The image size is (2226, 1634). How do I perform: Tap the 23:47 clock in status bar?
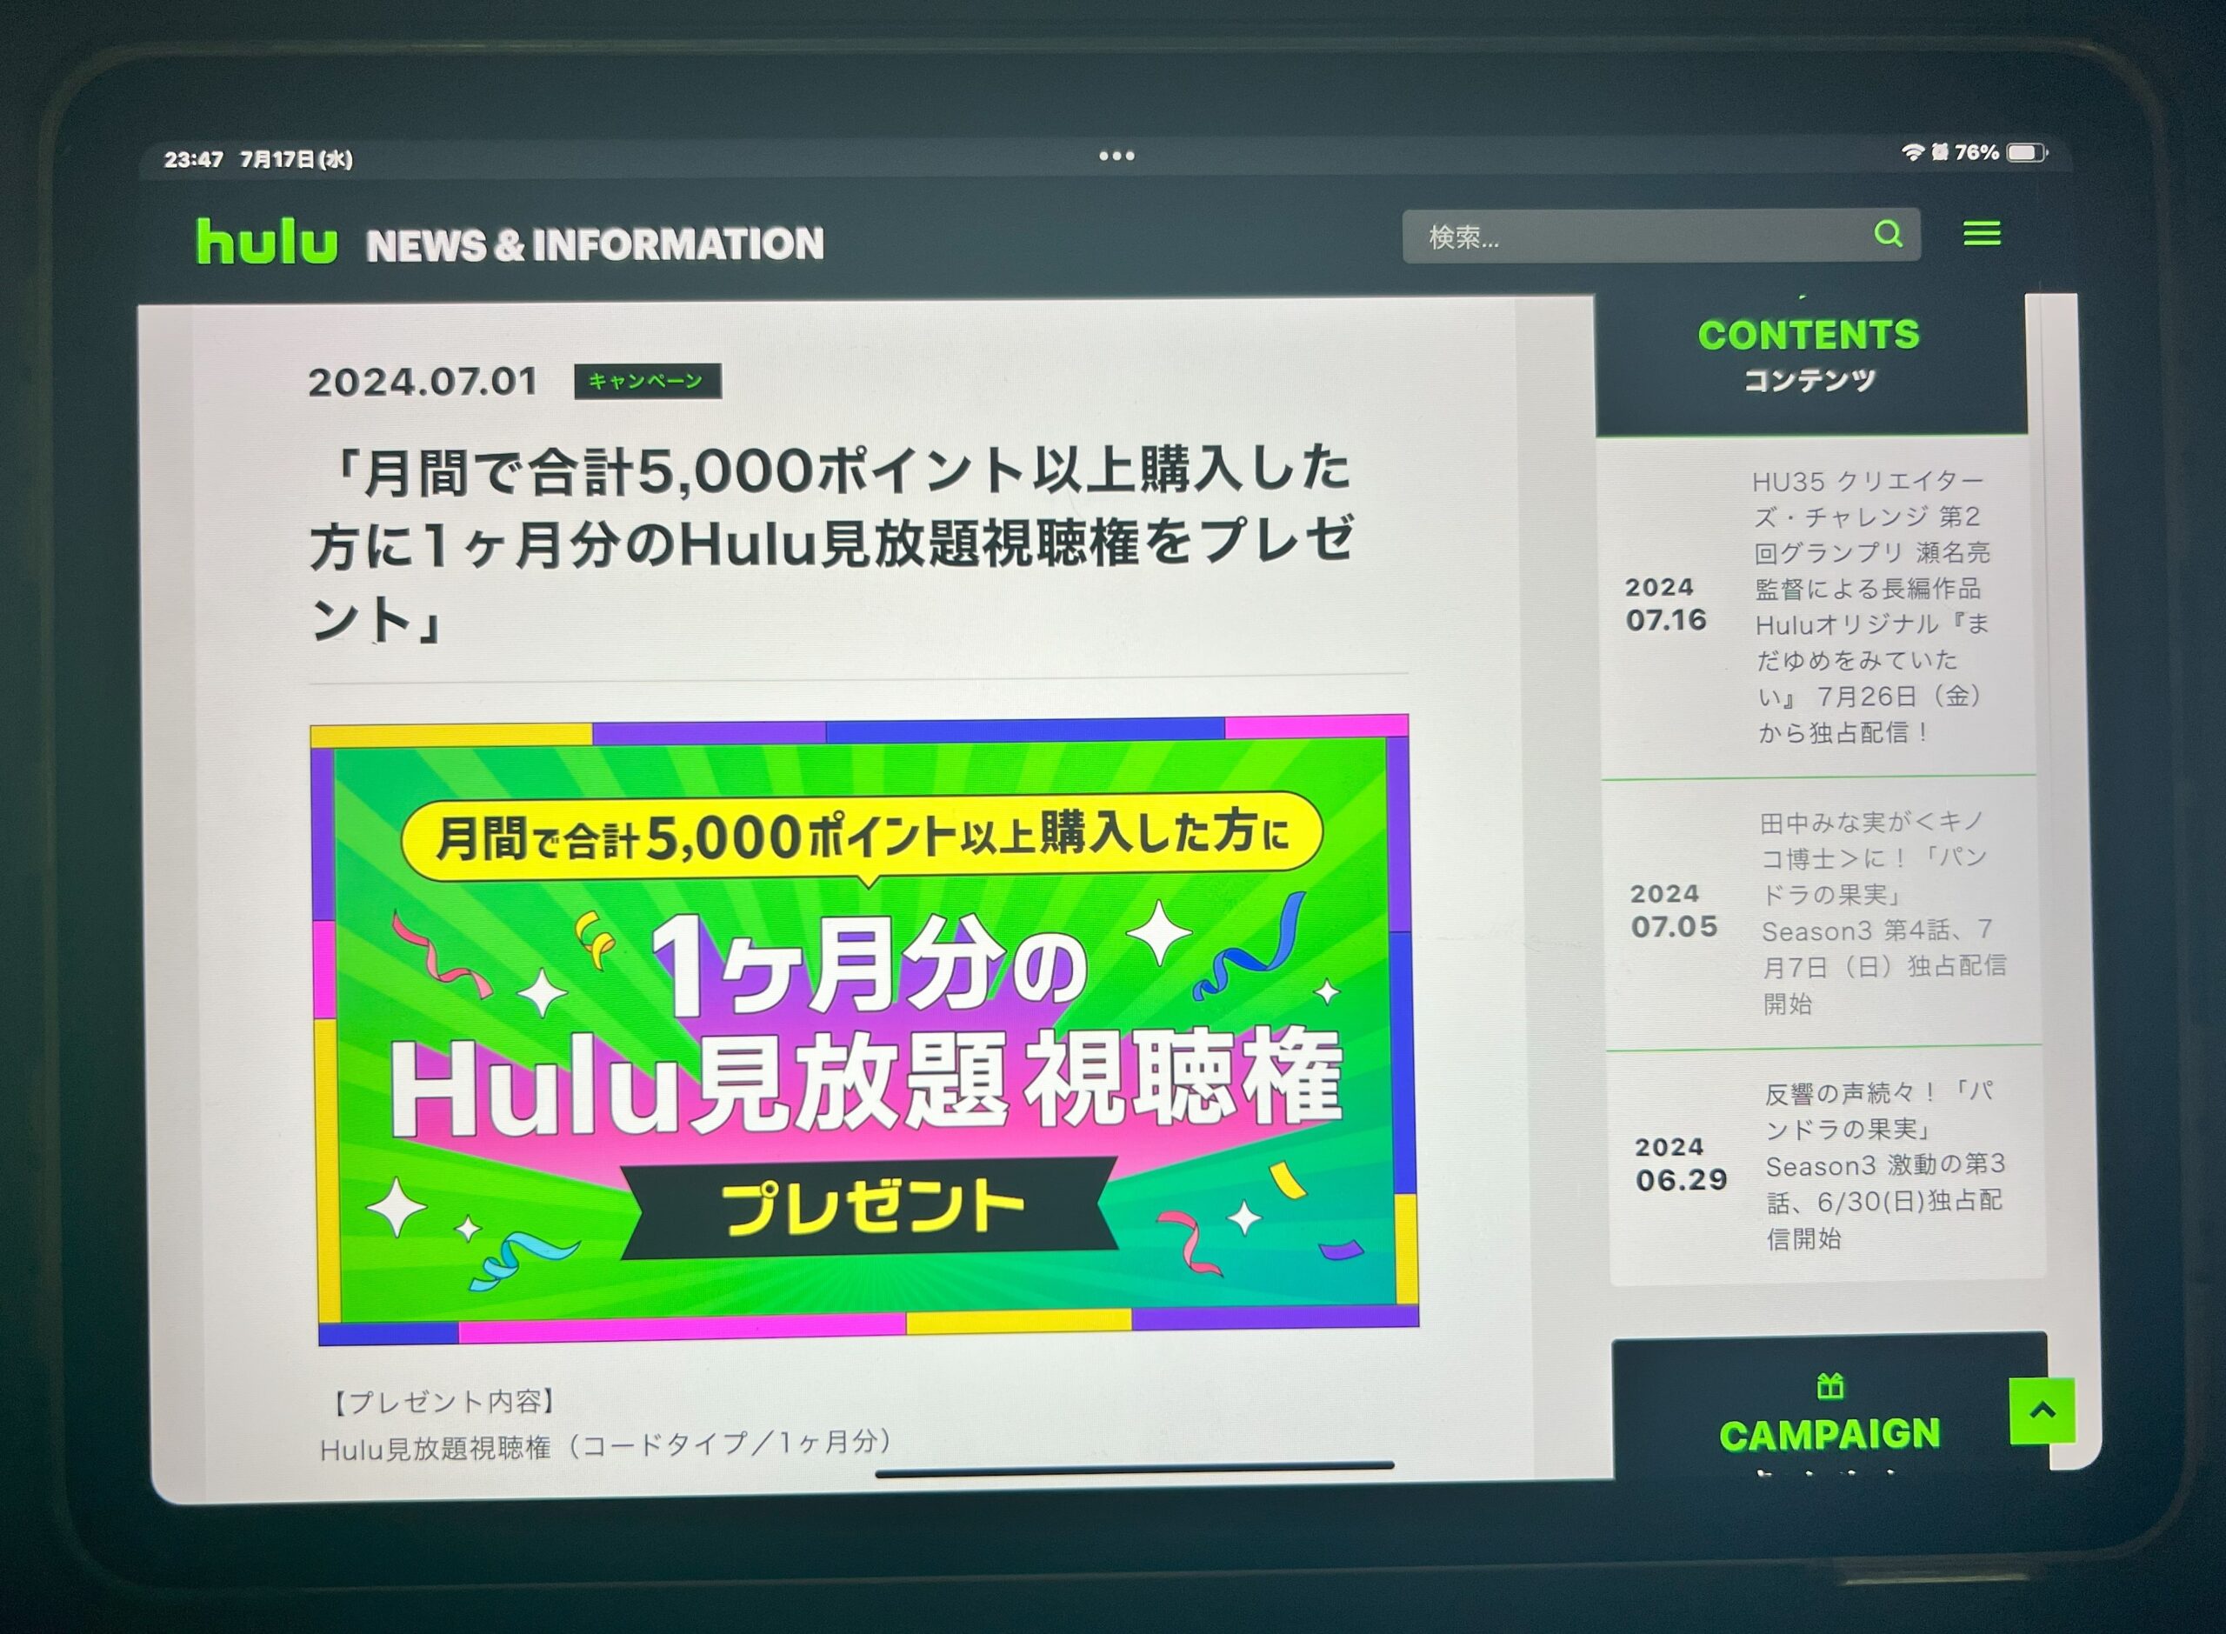click(x=194, y=159)
